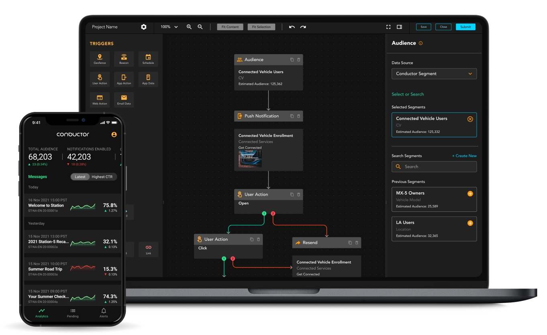Copy the Push Notification node

pyautogui.click(x=292, y=116)
